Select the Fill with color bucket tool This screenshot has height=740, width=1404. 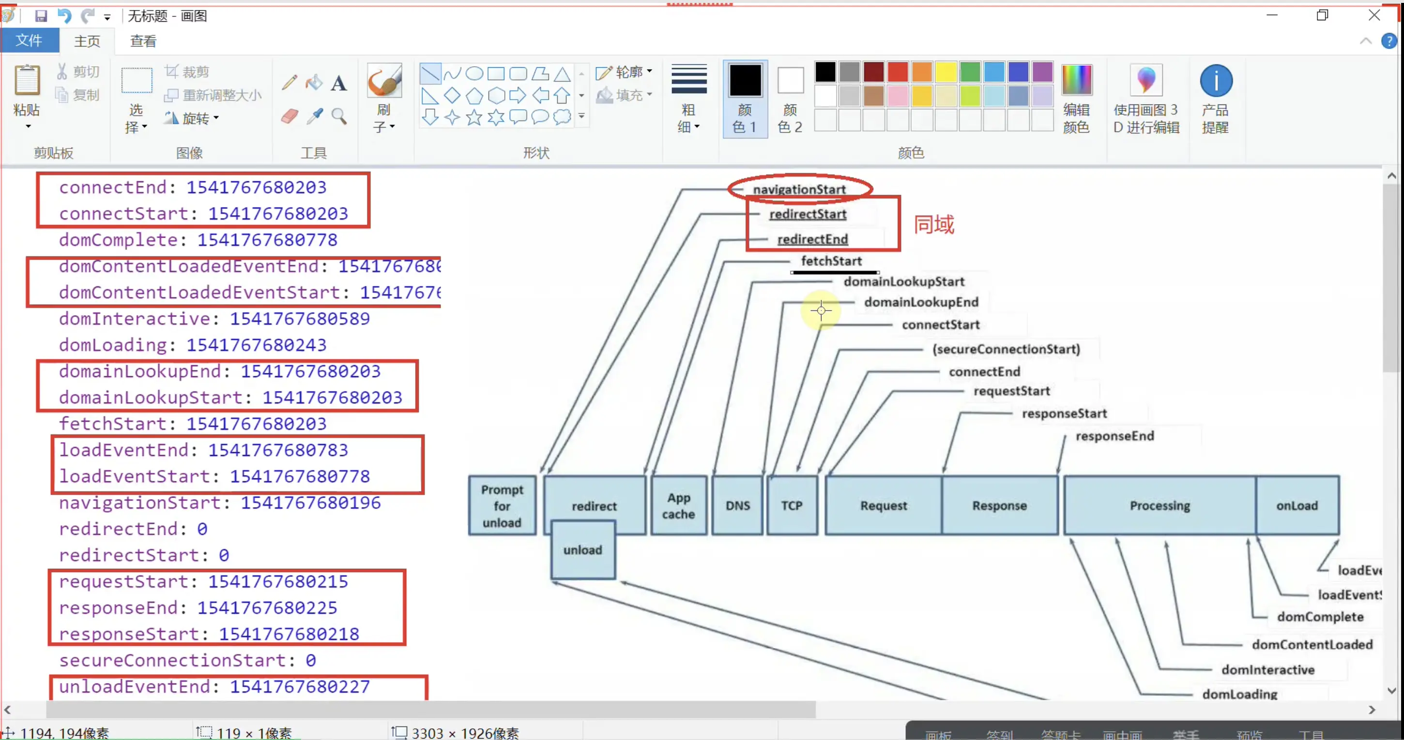point(314,83)
